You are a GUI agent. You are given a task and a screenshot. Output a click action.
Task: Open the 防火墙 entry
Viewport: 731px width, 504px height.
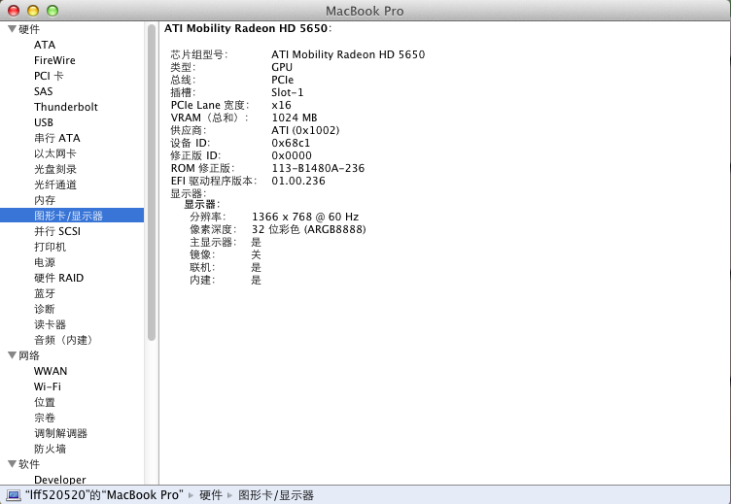point(50,449)
